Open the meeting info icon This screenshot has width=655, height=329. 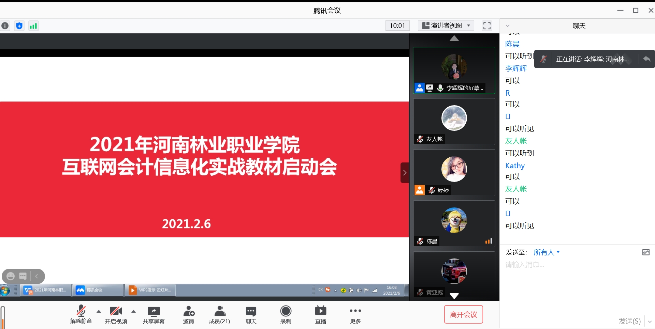click(5, 26)
